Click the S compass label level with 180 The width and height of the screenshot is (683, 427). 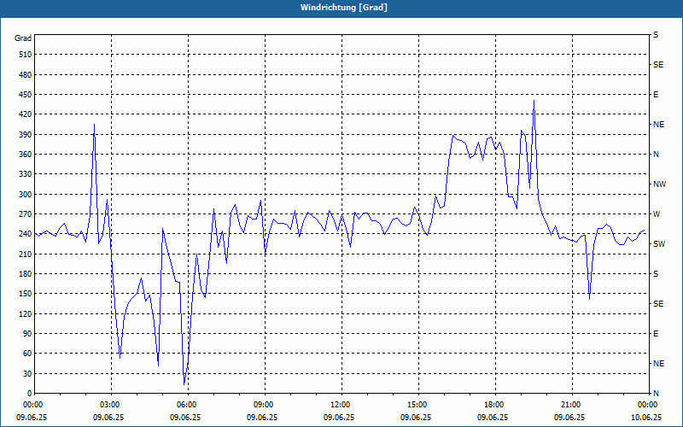click(656, 274)
